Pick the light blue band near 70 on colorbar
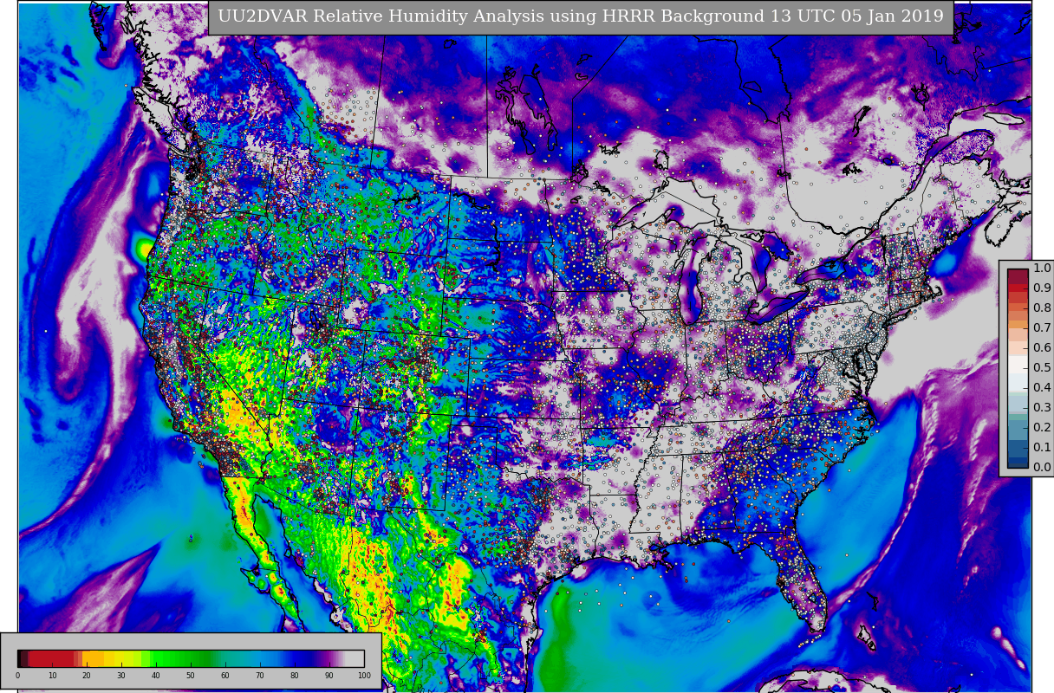This screenshot has width=1054, height=693. 260,658
